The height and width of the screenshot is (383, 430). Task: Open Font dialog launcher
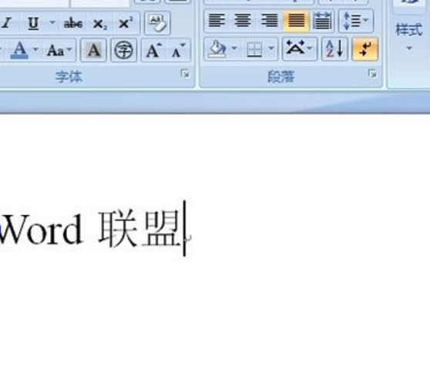coord(186,73)
